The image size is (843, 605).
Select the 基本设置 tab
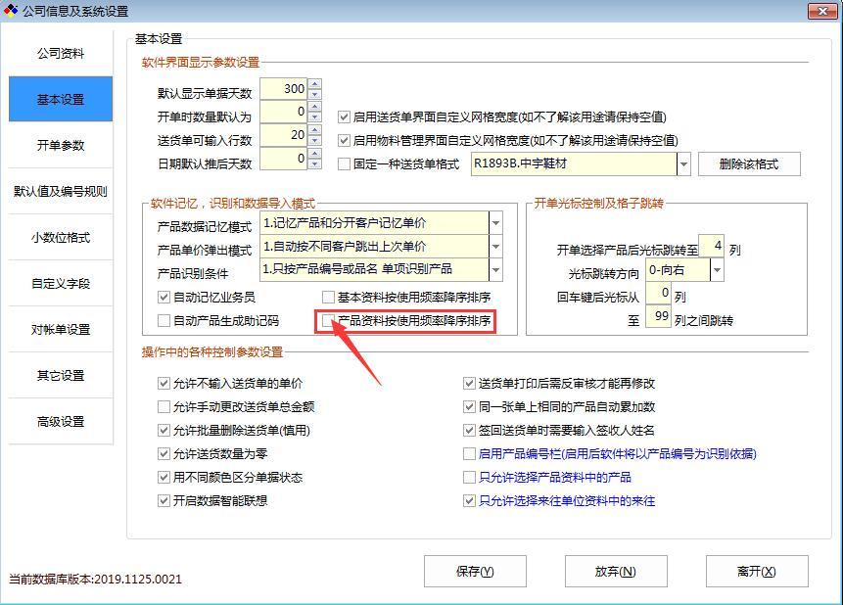(61, 99)
